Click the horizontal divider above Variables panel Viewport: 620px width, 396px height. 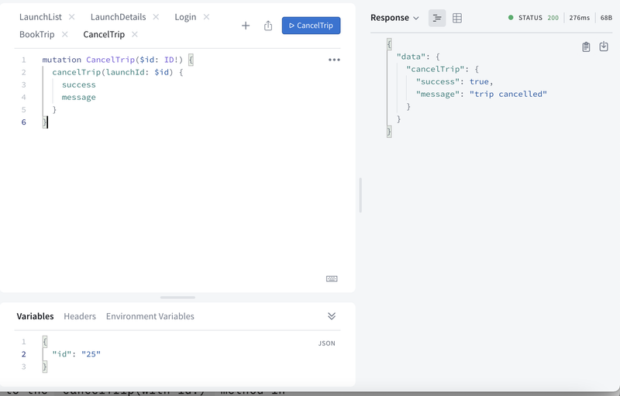point(177,297)
